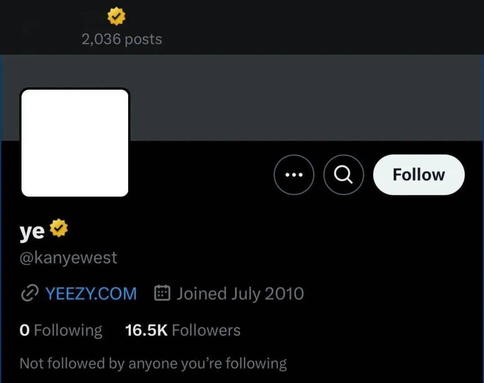Click the verified badge above posts count
The height and width of the screenshot is (383, 484).
[117, 17]
